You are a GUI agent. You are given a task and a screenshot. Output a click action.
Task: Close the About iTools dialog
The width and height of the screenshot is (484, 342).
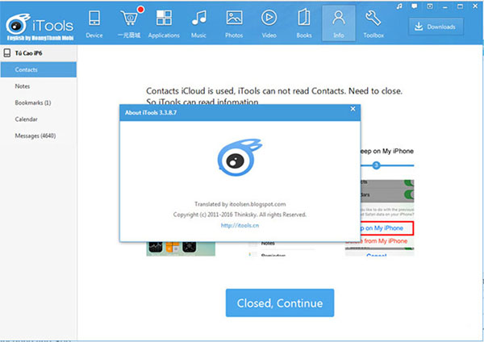(x=353, y=108)
